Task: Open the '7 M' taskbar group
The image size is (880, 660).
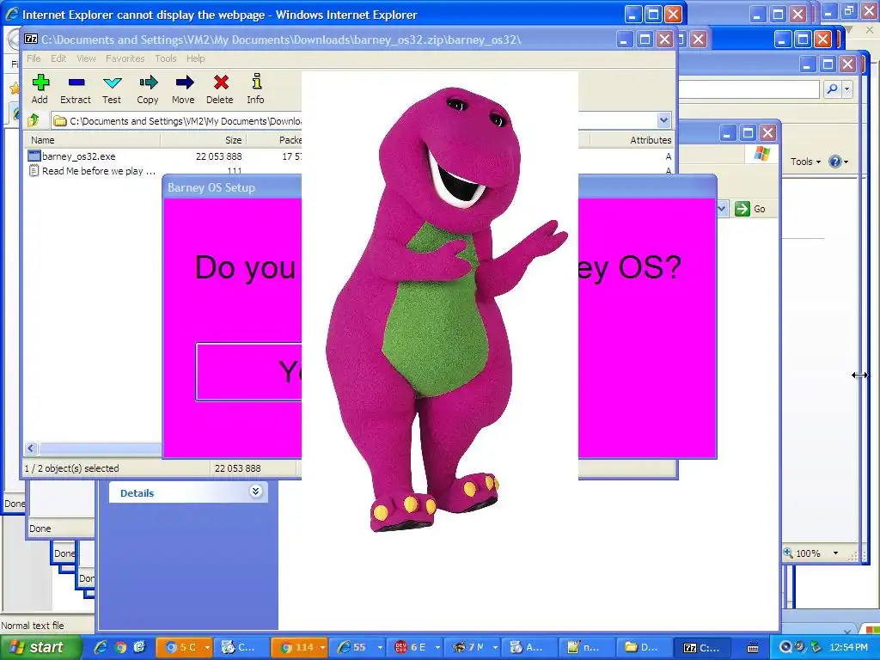Action: (x=474, y=647)
